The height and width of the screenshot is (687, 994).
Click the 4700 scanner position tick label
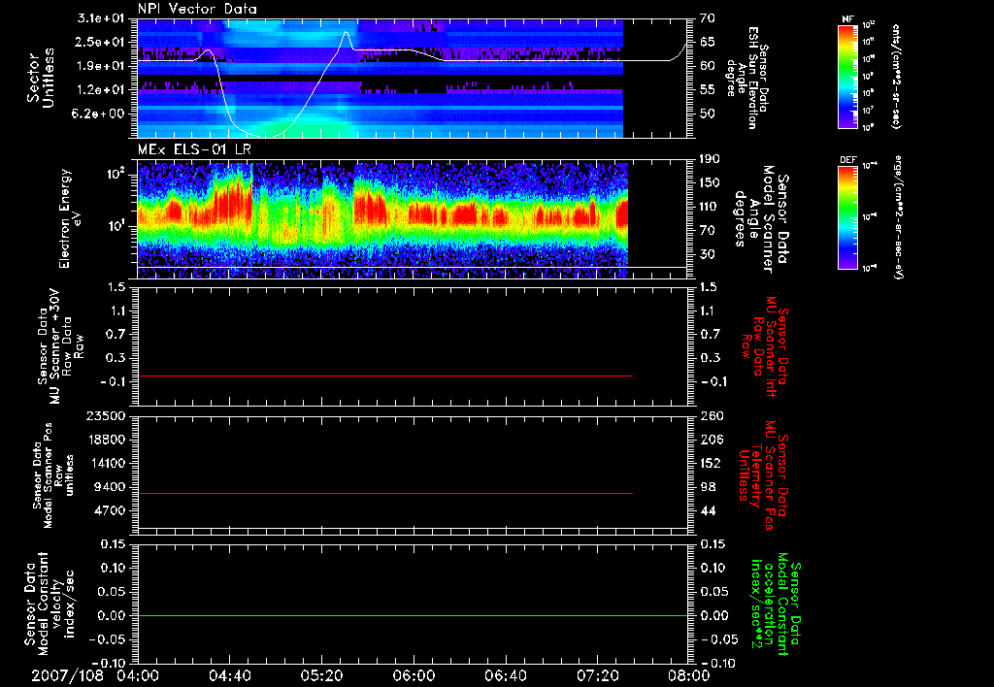[x=110, y=510]
